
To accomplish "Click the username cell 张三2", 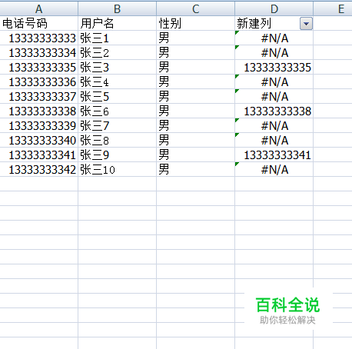I will coord(118,53).
